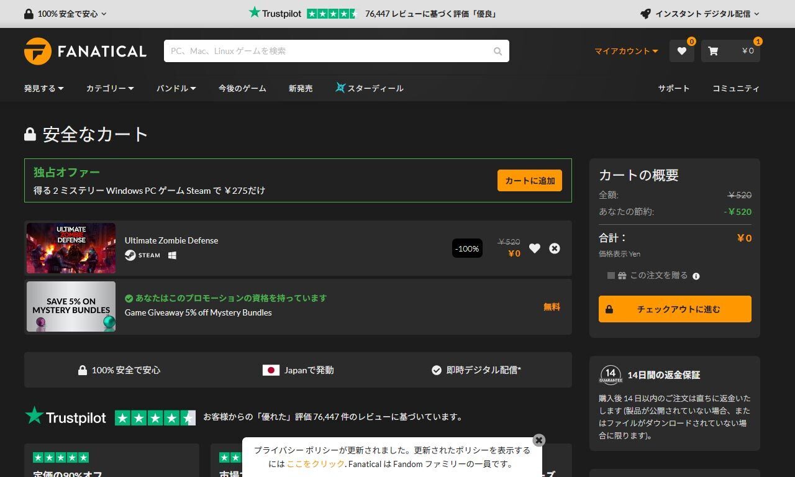Click the 14-day guarantee badge
Viewport: 795px width, 477px height.
pyautogui.click(x=611, y=375)
